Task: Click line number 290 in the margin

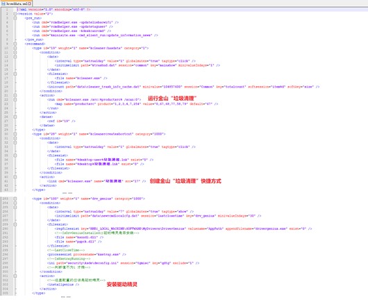Action: pyautogui.click(x=5, y=228)
